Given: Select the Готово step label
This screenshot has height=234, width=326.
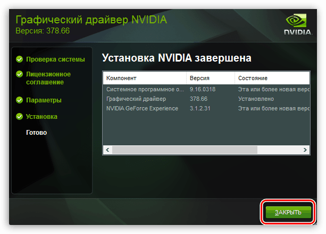Looking at the screenshot, I should click(x=36, y=133).
